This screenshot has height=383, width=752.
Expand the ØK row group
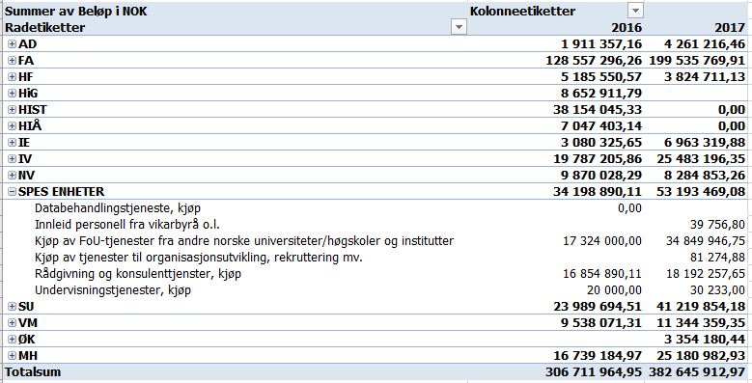(13, 339)
